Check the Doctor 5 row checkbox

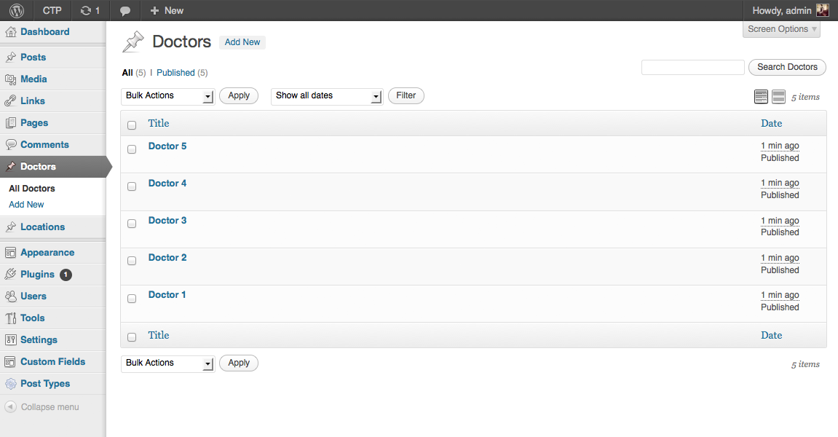(x=132, y=149)
